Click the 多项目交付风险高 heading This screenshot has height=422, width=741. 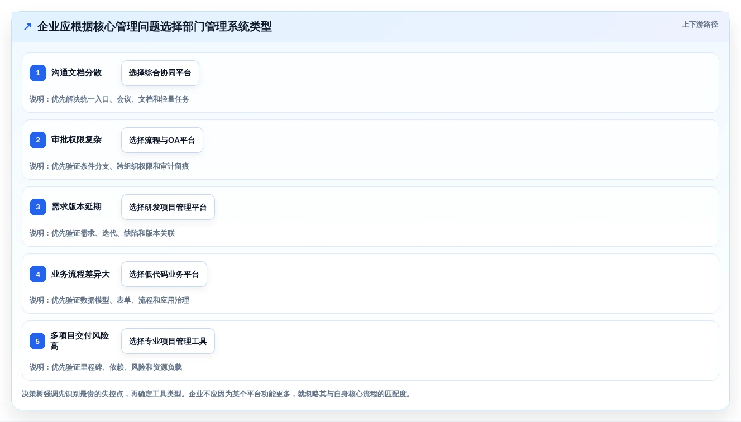[79, 341]
